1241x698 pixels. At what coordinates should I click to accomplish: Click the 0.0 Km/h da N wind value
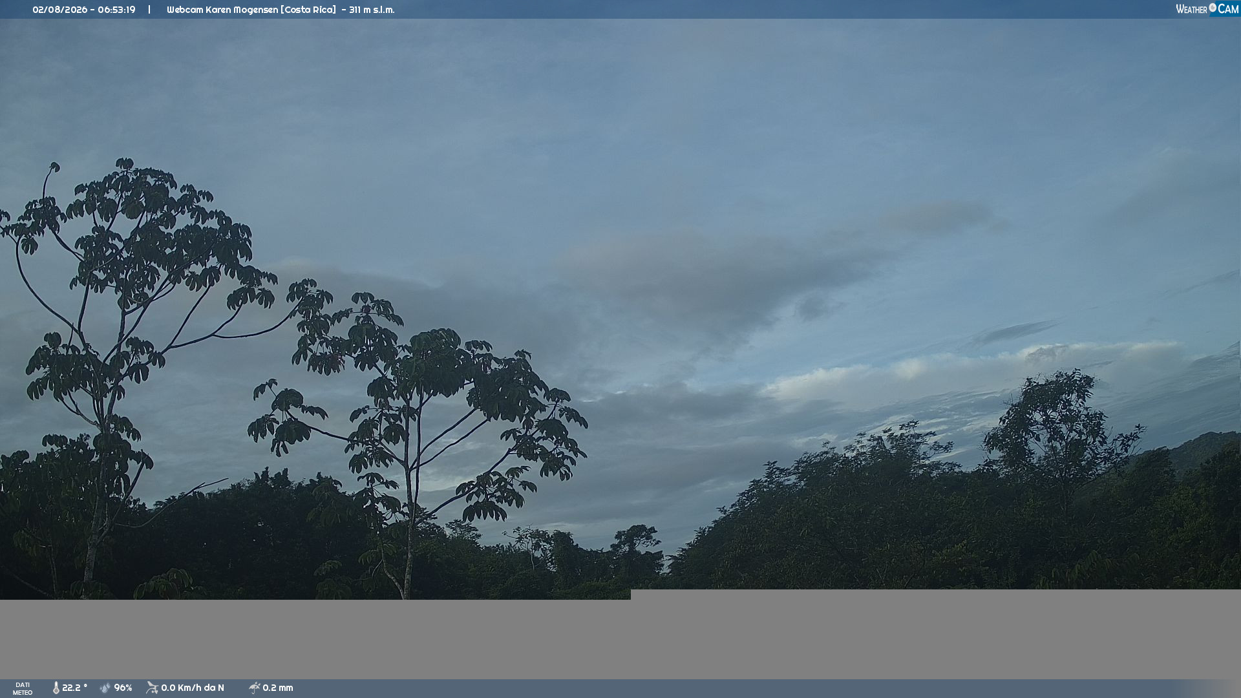(x=193, y=688)
